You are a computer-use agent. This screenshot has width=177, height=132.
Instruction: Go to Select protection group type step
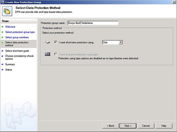point(20,32)
